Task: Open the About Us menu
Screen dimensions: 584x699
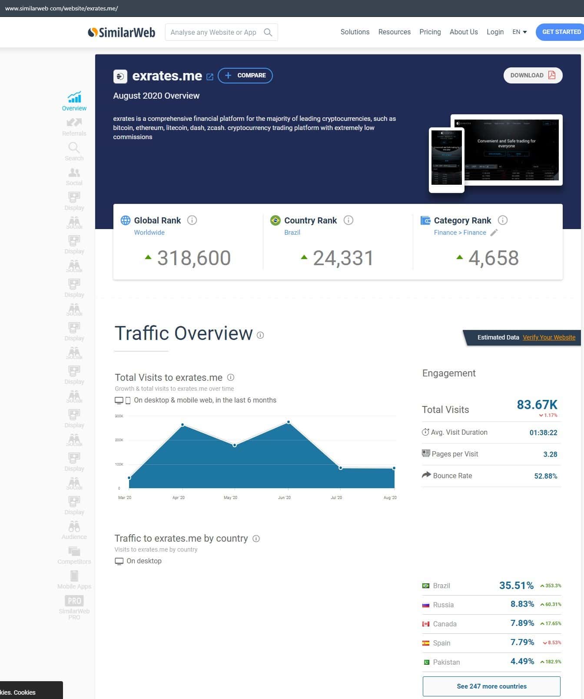Action: 464,32
